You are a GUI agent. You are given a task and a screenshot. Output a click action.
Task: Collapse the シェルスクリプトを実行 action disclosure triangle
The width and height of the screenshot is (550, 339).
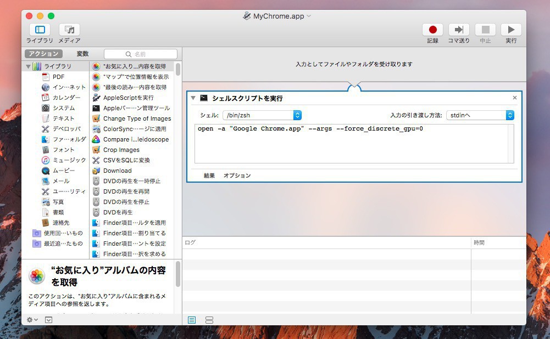point(193,98)
